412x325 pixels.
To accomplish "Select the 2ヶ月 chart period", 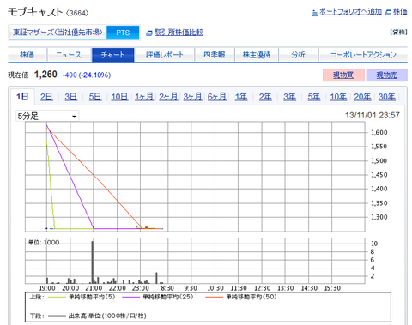I will coord(168,97).
